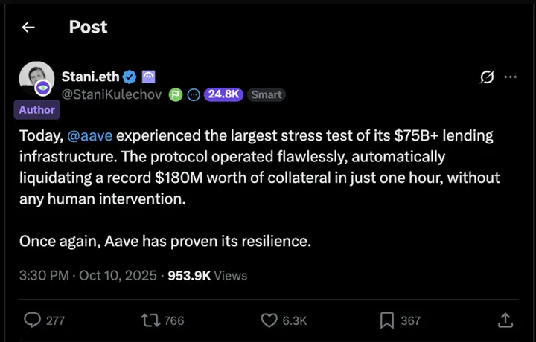Click the blue circular dots badge
Image resolution: width=536 pixels, height=342 pixels.
point(194,94)
